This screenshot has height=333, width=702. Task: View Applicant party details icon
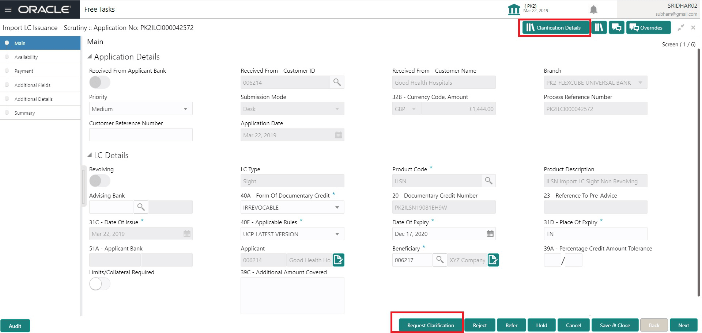(x=339, y=260)
